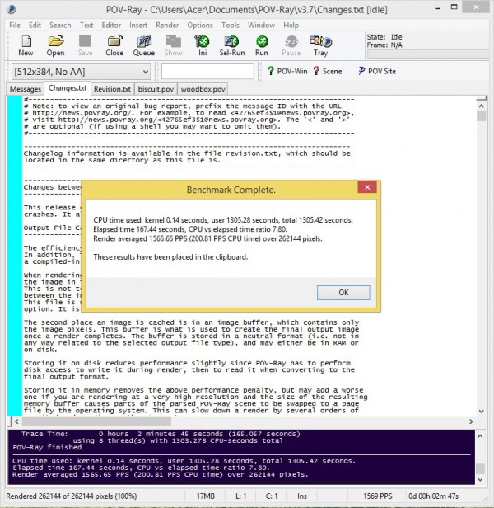The image size is (494, 508).
Task: Click message pane scrollbar down arrow
Action: pyautogui.click(x=480, y=479)
